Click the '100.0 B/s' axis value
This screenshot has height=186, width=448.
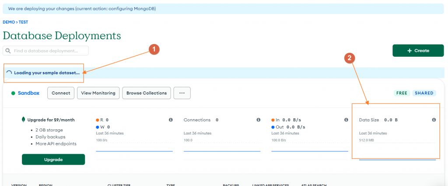point(279,140)
